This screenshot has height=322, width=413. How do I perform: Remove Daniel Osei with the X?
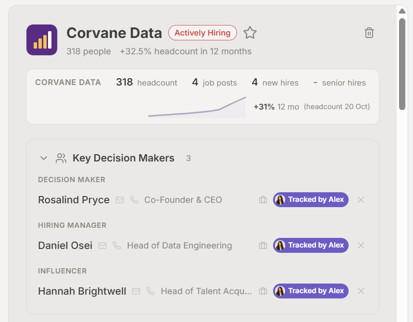(361, 246)
